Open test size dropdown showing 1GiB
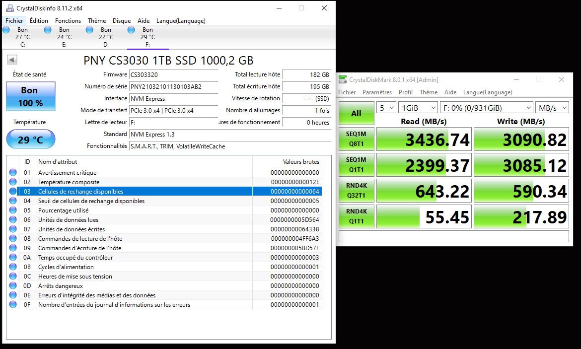This screenshot has height=349, width=581. (x=418, y=108)
